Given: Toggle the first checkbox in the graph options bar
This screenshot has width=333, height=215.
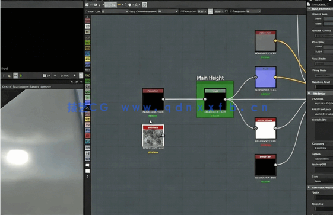Looking at the screenshot, I should (x=86, y=11).
